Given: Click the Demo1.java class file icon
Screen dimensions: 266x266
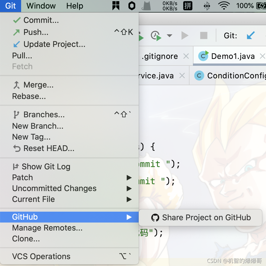Looking at the screenshot, I should (203, 56).
